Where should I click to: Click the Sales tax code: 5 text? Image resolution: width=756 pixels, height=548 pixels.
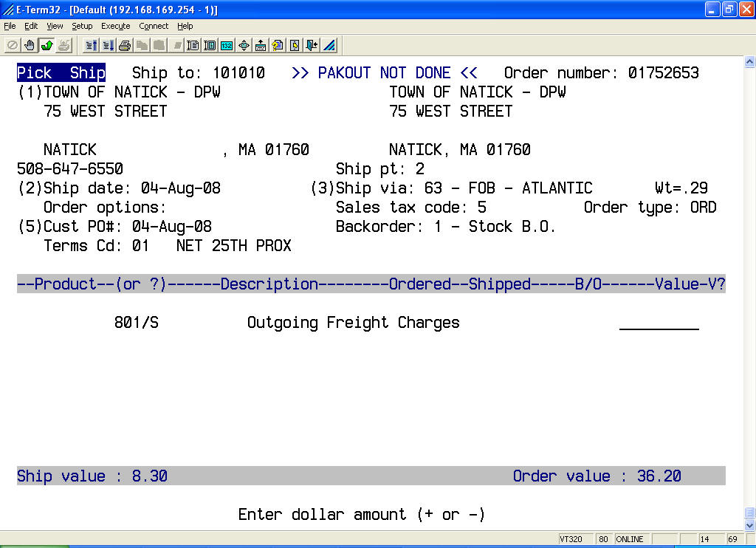pyautogui.click(x=411, y=208)
